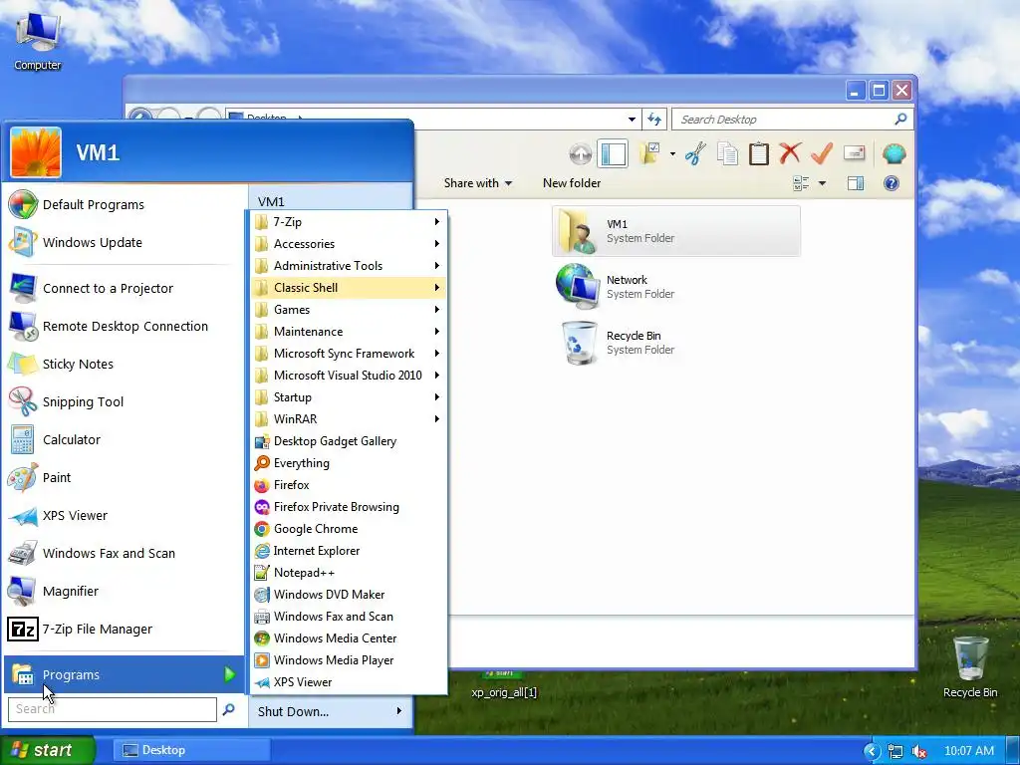Expand the 7-Zip programs folder
This screenshot has width=1020, height=765.
coord(349,222)
